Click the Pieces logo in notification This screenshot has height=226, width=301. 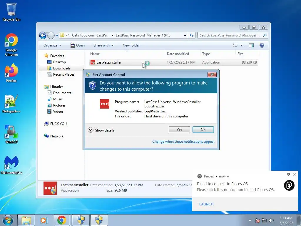289,185
